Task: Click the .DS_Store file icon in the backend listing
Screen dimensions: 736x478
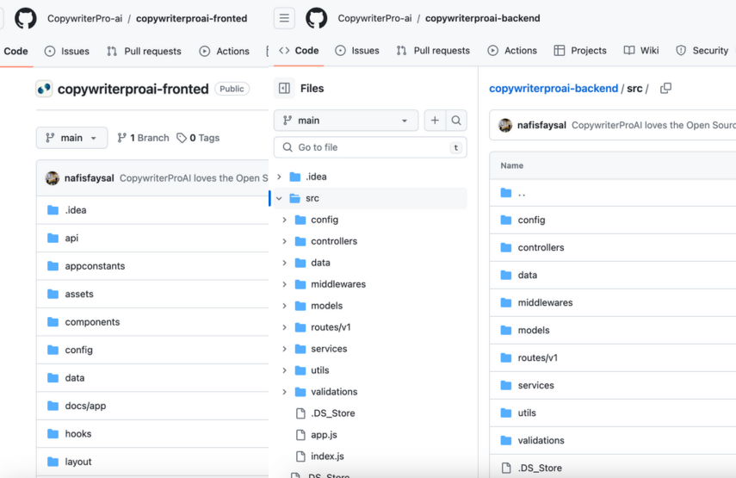Action: [x=506, y=469]
